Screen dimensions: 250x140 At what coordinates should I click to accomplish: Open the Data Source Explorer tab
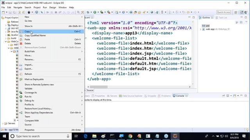pyautogui.click(x=130, y=96)
